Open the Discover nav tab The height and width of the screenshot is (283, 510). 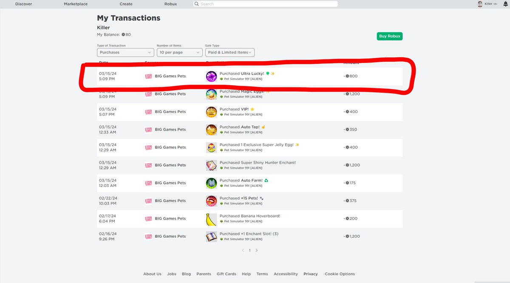(x=23, y=4)
